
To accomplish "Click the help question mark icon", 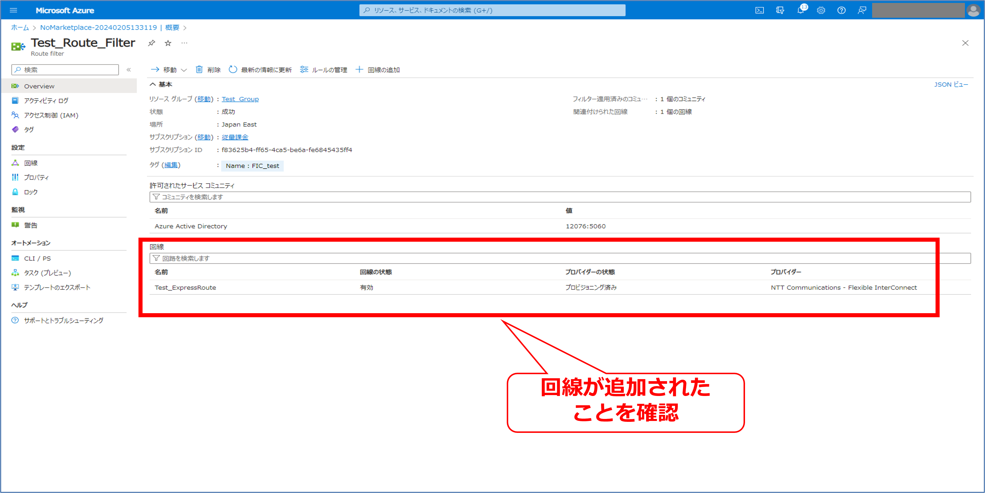I will [841, 10].
